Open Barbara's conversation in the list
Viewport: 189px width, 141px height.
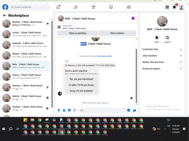25,23
